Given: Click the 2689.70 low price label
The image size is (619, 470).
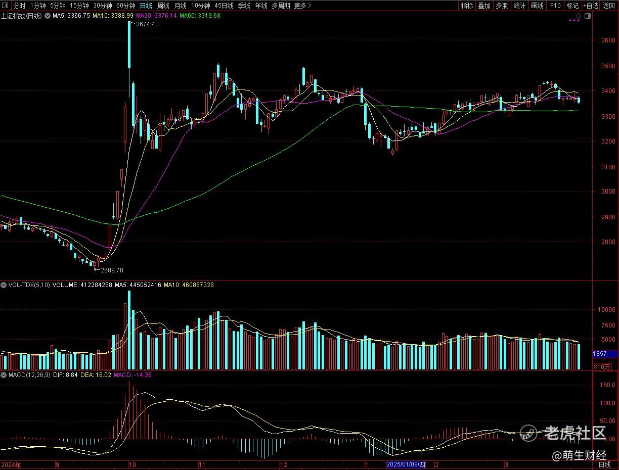Looking at the screenshot, I should click(x=112, y=270).
